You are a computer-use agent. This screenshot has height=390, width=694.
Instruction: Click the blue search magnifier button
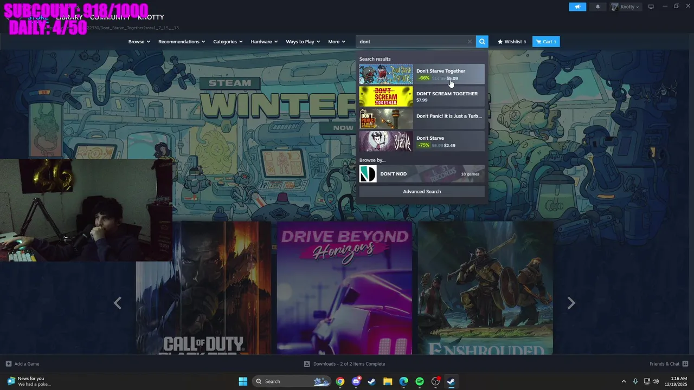pos(482,42)
